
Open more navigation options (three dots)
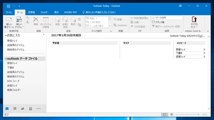38,109
